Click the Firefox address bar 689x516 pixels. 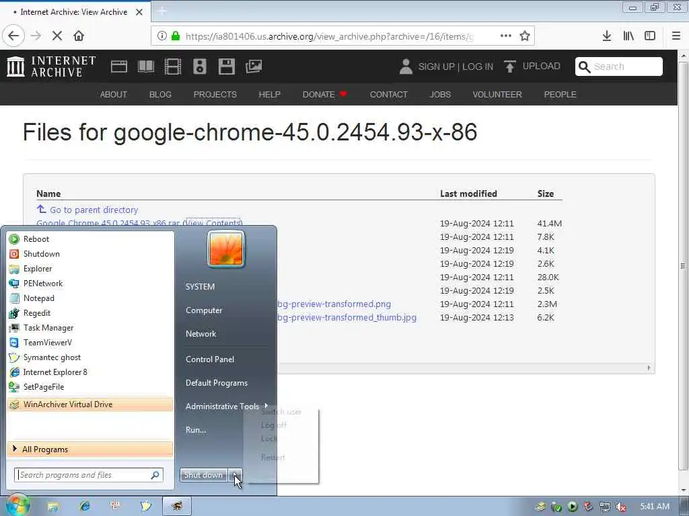[329, 36]
